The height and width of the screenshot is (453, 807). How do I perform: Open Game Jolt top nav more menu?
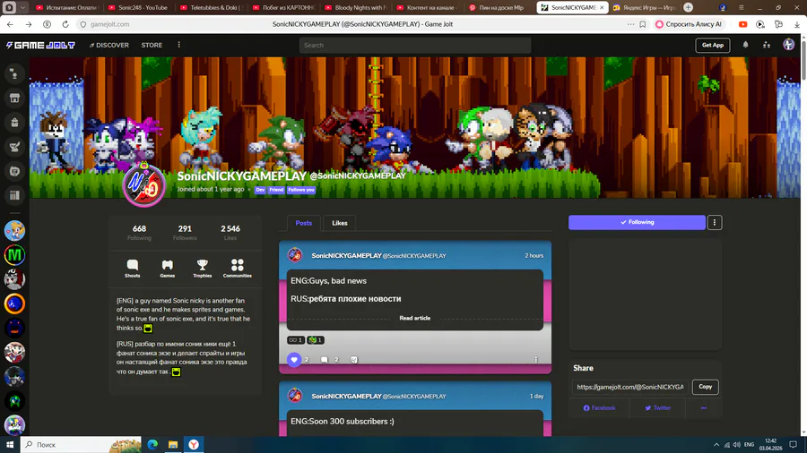click(179, 45)
